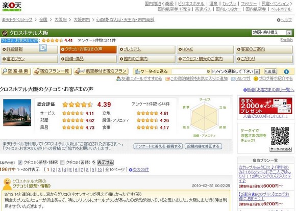
Task: Click the smiley face review icon
Action: [x=7, y=184]
